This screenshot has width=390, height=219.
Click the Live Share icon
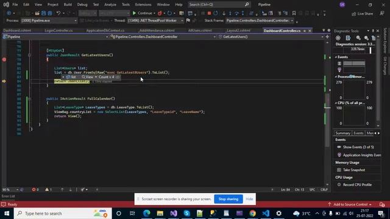coord(353,13)
